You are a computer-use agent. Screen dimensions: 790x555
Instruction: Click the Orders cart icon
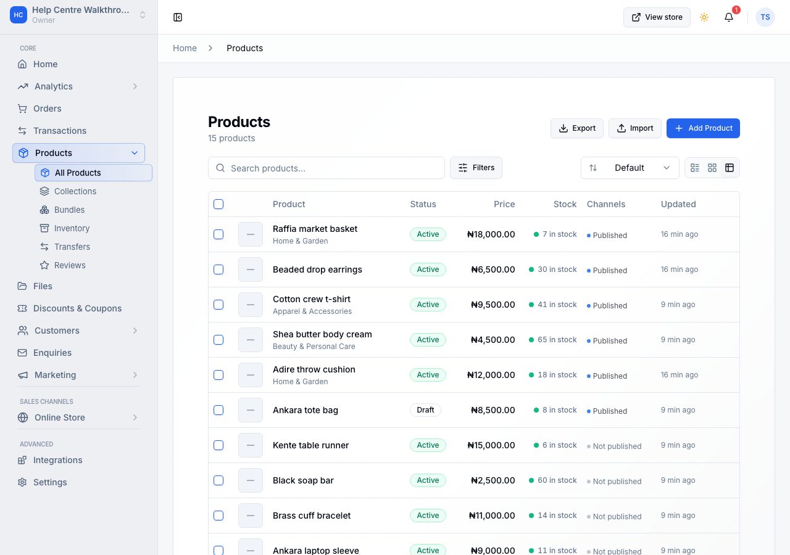(x=22, y=109)
